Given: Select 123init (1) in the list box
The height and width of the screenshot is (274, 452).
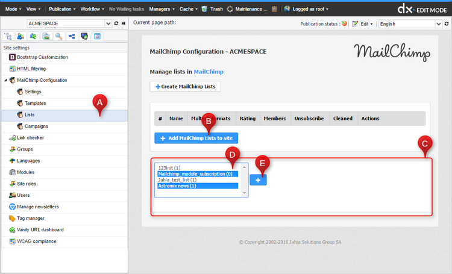Looking at the screenshot, I should [198, 167].
